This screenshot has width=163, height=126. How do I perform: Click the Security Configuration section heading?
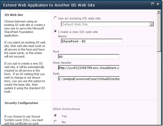pyautogui.click(x=21, y=103)
